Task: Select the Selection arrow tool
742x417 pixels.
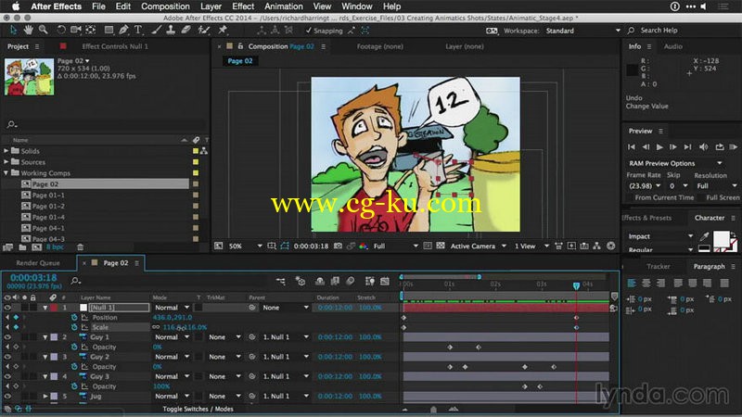Action: (13, 31)
